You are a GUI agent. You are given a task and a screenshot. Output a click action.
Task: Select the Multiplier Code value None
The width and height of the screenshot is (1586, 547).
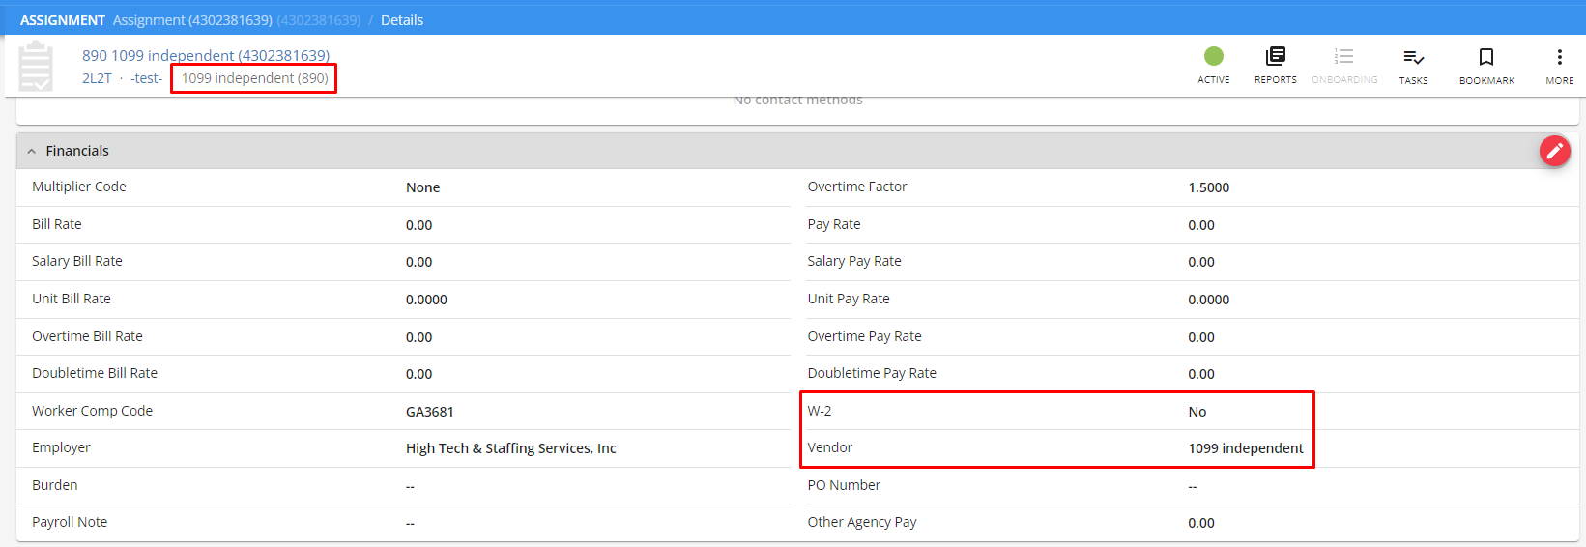point(423,187)
